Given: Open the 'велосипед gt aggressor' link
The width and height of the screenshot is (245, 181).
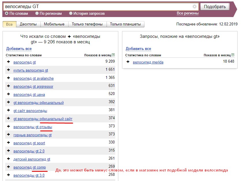Looking at the screenshot, I should tap(33, 87).
